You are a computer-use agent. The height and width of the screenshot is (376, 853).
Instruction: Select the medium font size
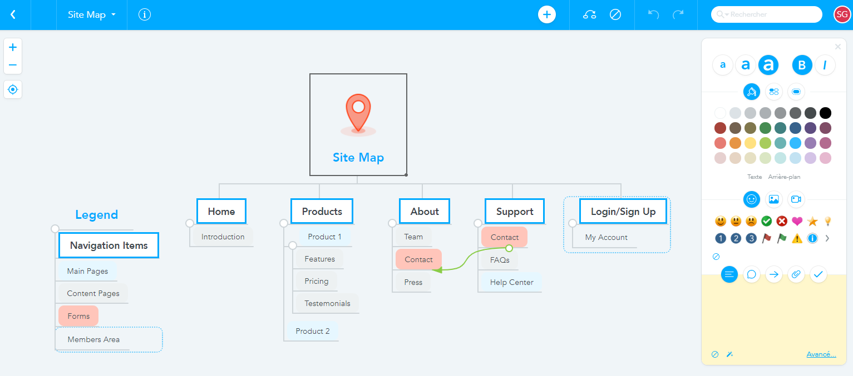pos(746,65)
